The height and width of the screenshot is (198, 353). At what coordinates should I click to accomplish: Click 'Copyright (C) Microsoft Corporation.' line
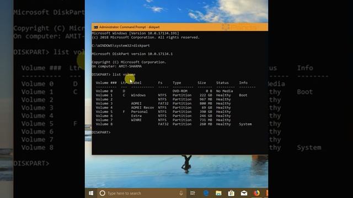[129, 62]
